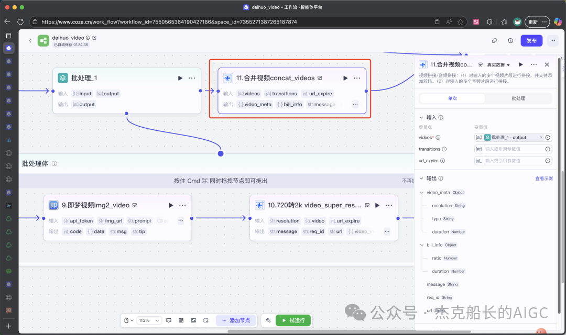Click the plugin icon of the 10.720转2k node

[260, 205]
